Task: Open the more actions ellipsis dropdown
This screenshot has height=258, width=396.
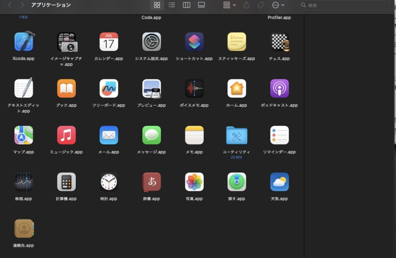Action: coord(278,5)
